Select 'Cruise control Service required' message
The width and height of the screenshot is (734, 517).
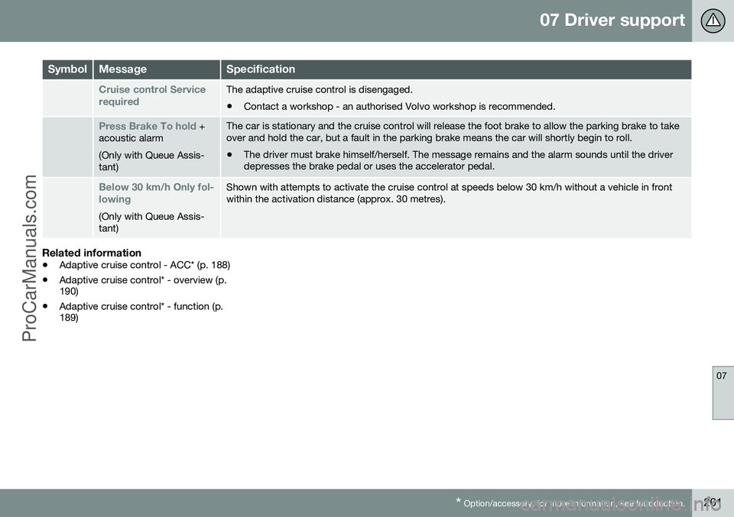(x=152, y=95)
